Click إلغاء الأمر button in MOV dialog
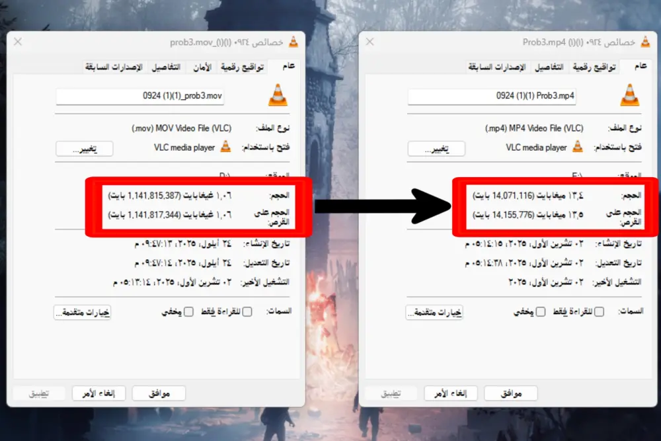661x441 pixels. (98, 393)
